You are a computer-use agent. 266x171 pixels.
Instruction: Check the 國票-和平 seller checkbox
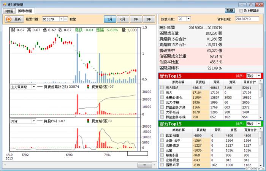pos(162,165)
